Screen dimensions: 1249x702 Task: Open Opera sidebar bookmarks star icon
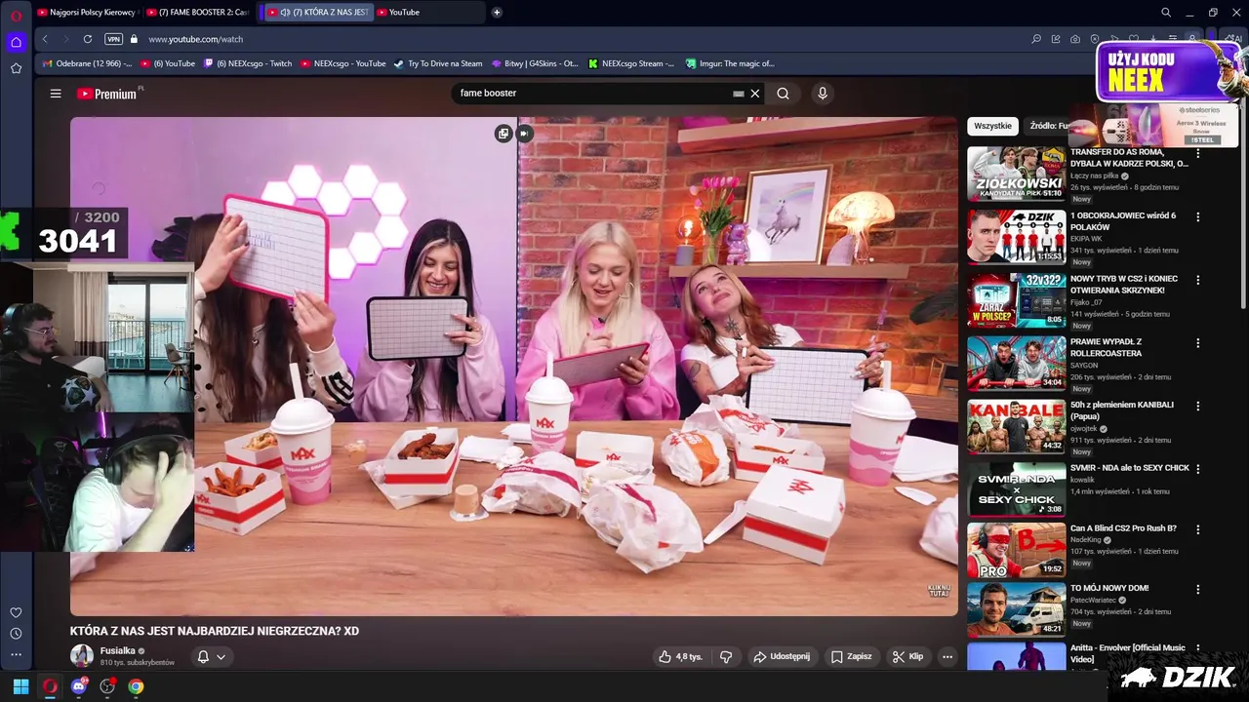[x=16, y=68]
